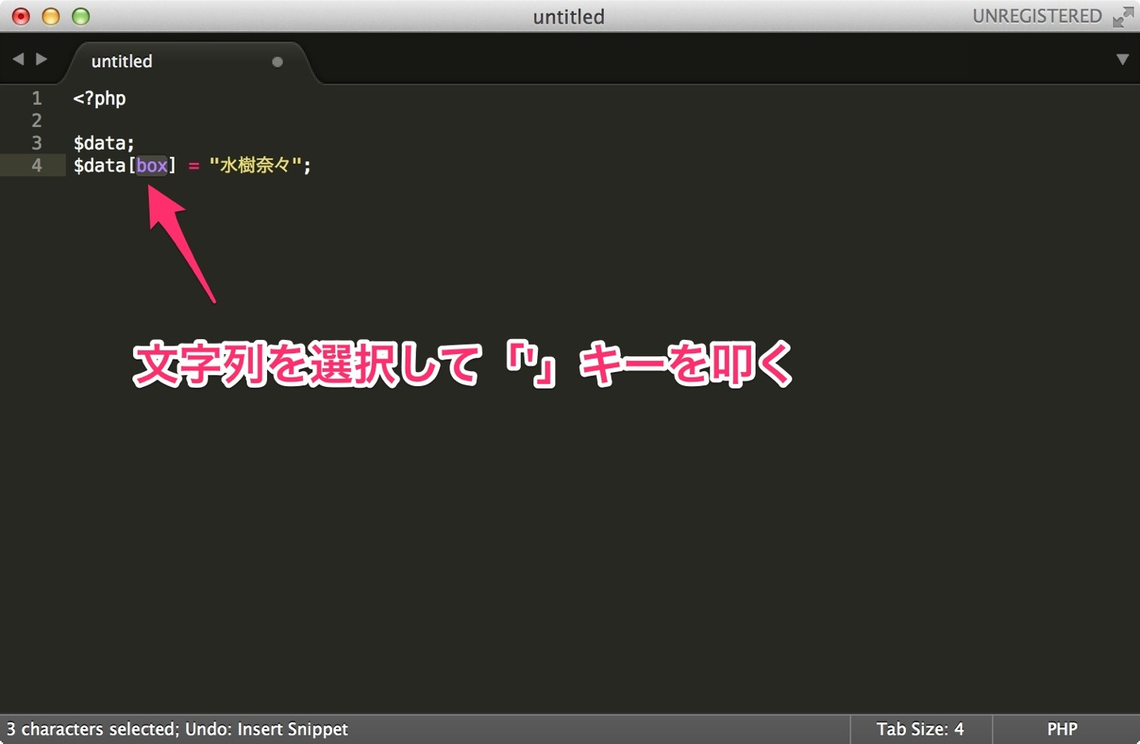Open the tab list dropdown triangle

click(x=1122, y=60)
